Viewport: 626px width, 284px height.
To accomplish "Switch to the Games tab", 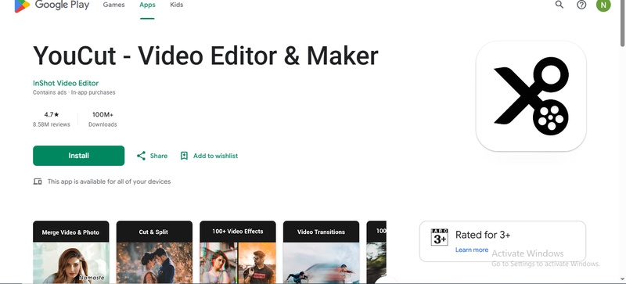I will click(x=113, y=5).
